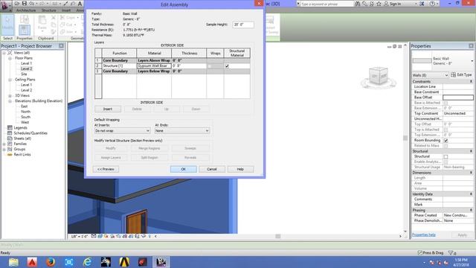Expand the 3D Views tree node

[x=10, y=96]
